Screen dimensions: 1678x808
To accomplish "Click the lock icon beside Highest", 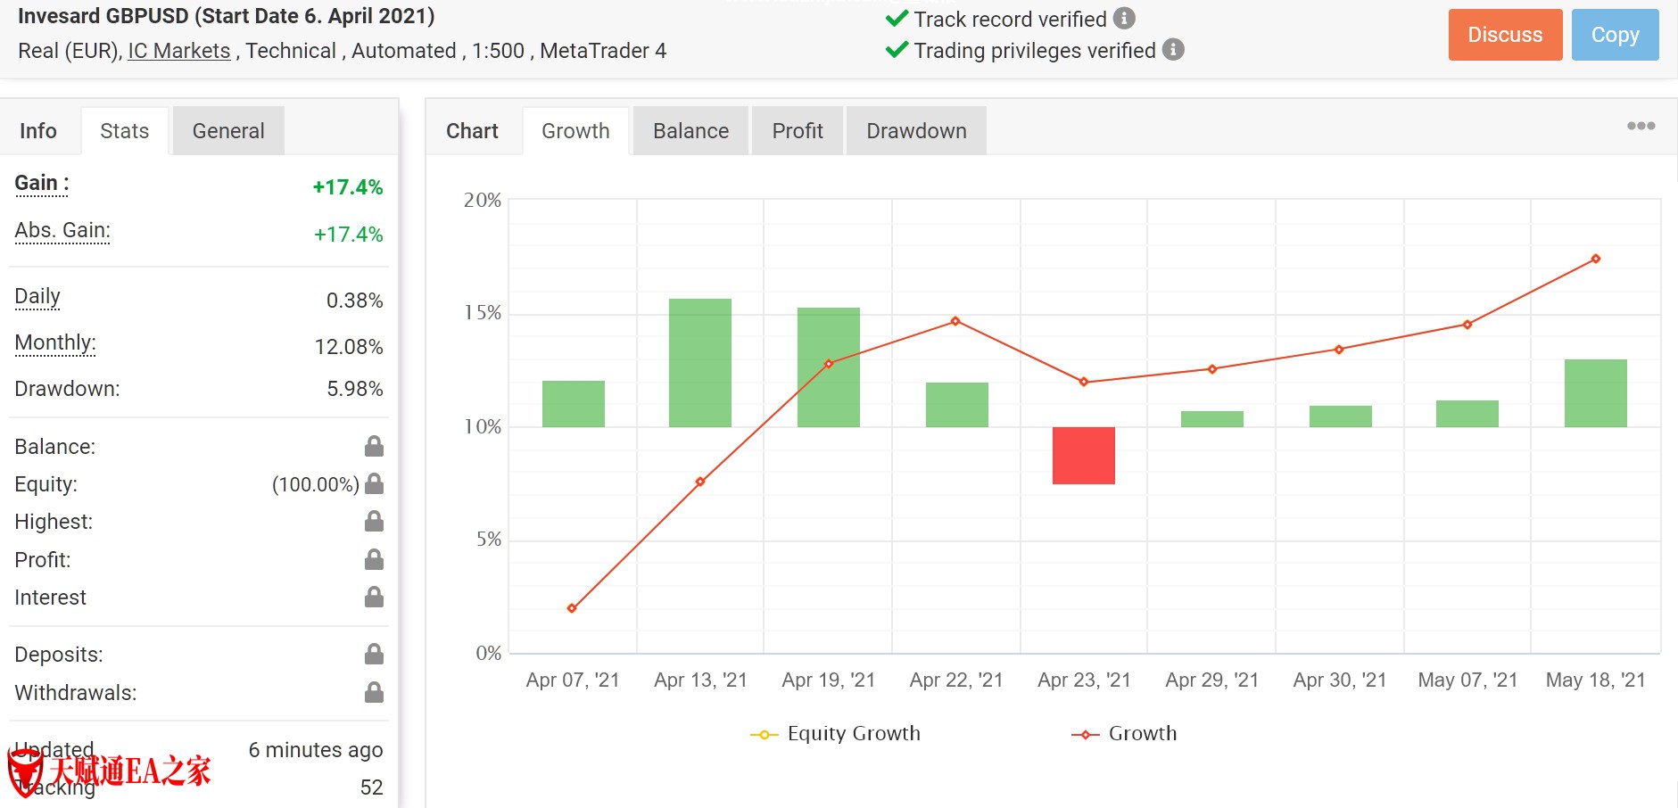I will (374, 522).
